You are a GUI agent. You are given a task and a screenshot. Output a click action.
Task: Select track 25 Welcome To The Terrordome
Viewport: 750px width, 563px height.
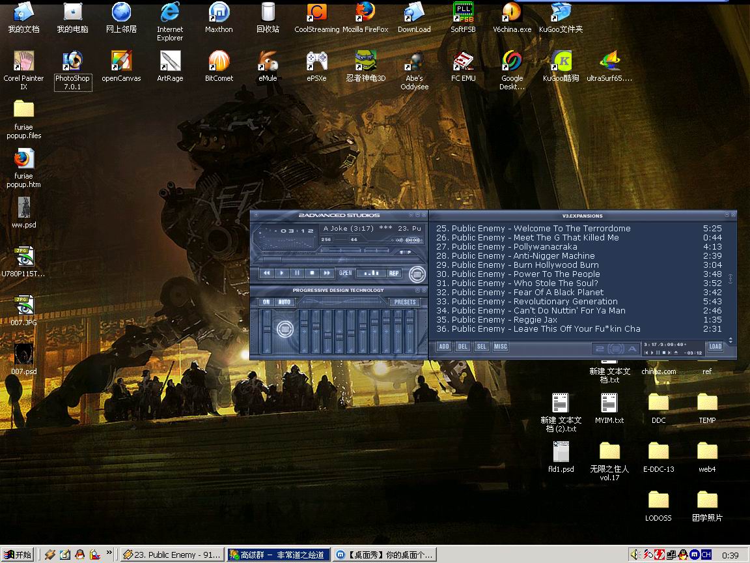578,228
